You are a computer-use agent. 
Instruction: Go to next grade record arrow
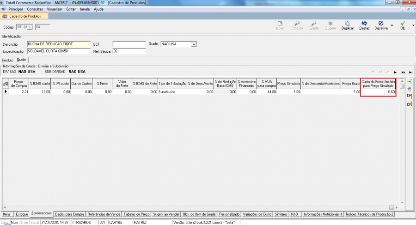395,73
